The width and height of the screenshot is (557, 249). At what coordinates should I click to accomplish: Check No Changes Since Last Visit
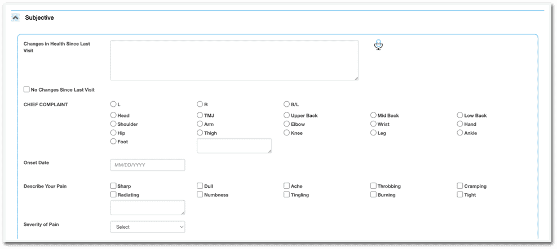(x=27, y=89)
